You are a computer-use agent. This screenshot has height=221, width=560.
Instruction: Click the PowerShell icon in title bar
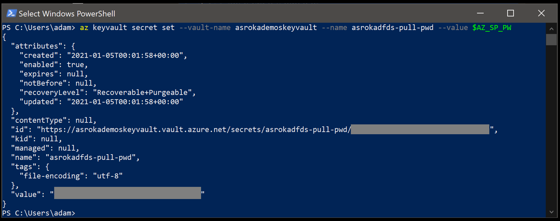(x=11, y=13)
